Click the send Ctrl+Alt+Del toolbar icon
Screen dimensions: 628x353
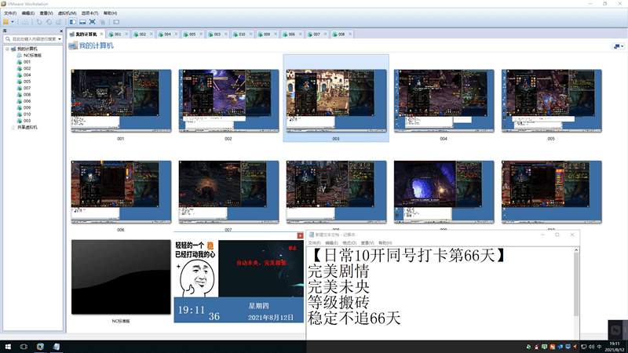point(25,22)
